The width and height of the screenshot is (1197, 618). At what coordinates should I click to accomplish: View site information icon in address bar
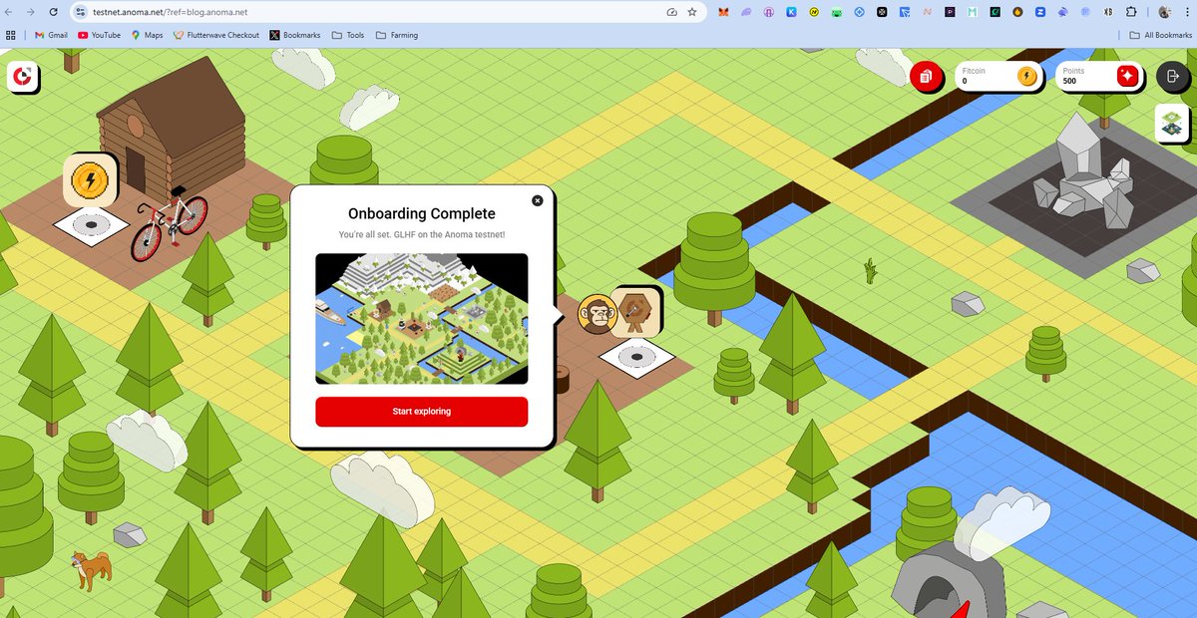coord(82,12)
